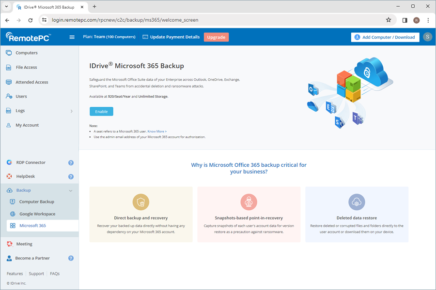Click the RemotePC logo
This screenshot has height=290, width=436.
(29, 37)
